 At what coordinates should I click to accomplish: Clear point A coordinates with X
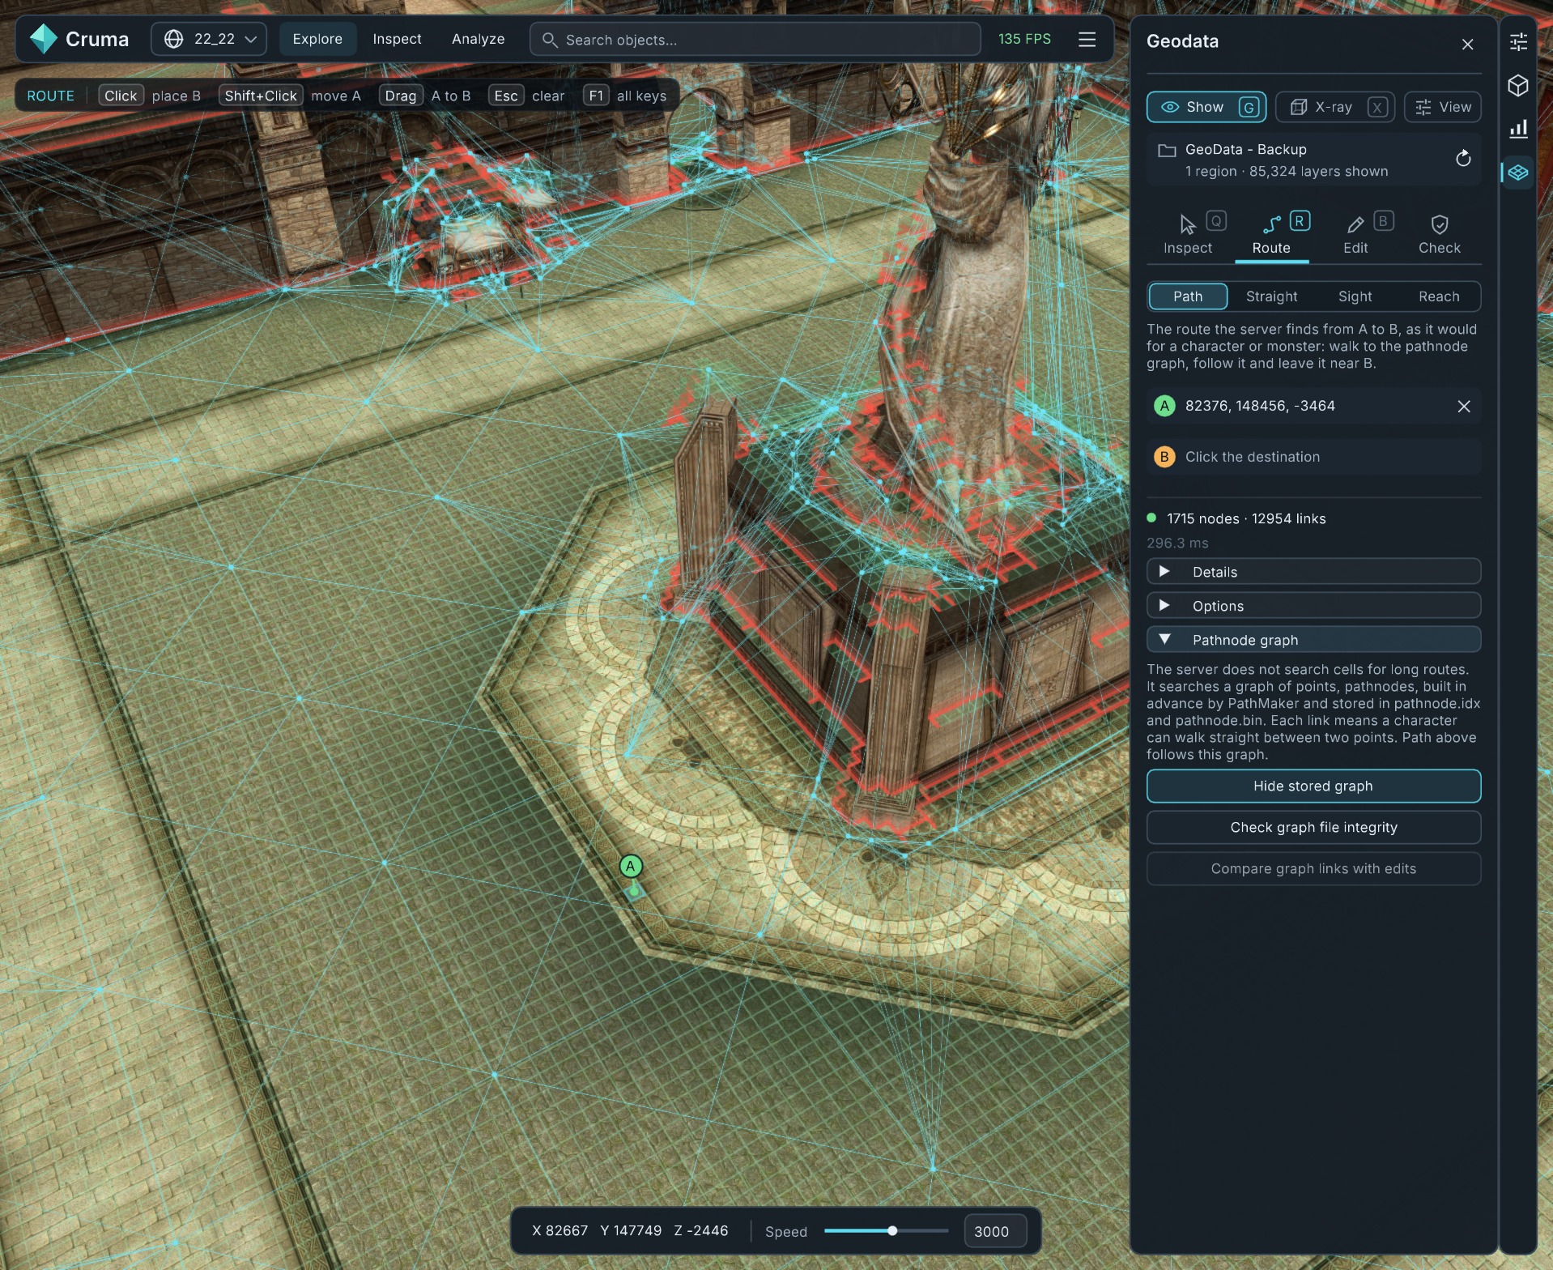tap(1463, 407)
